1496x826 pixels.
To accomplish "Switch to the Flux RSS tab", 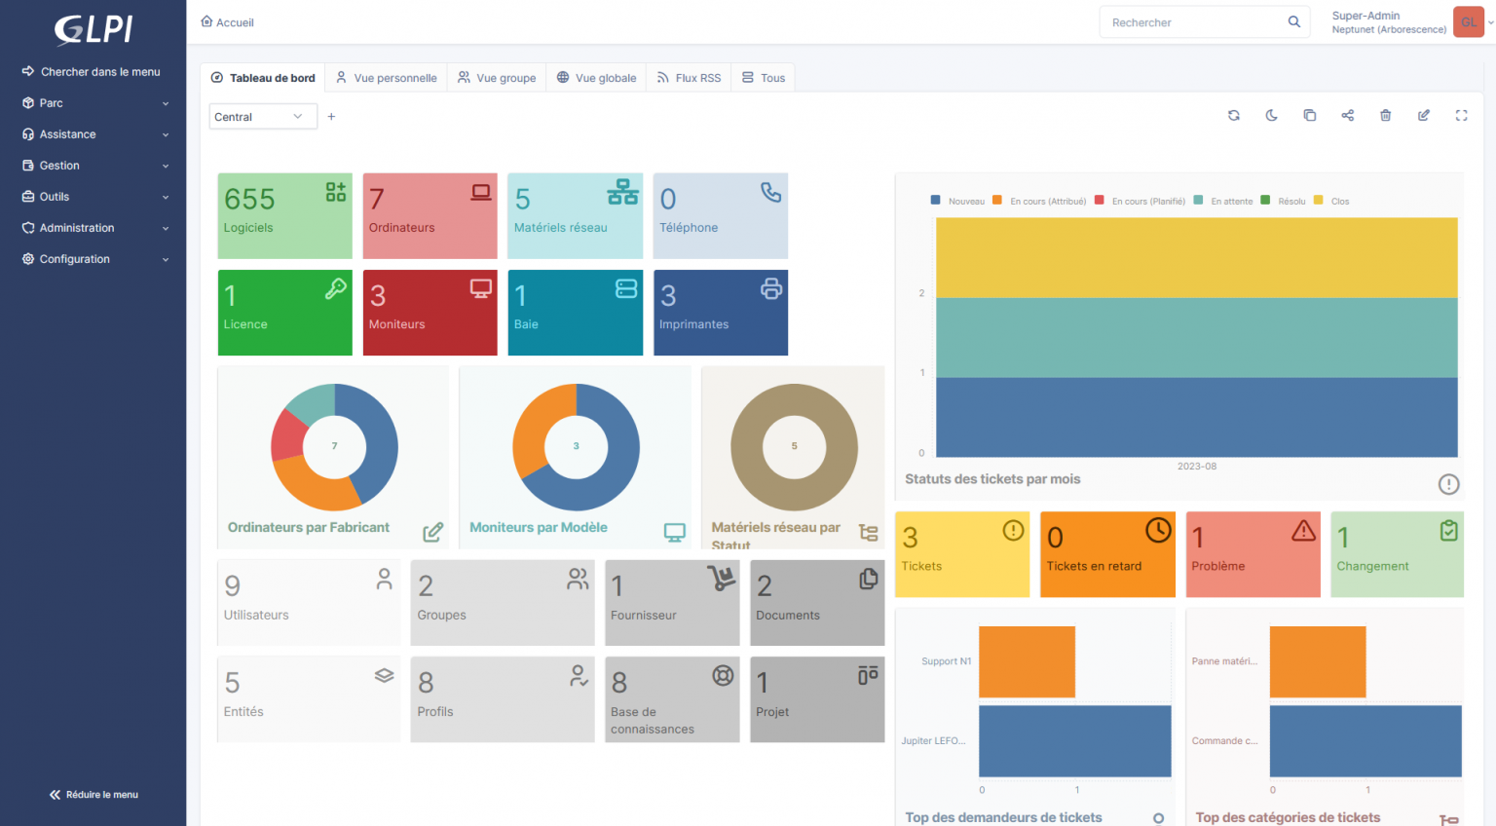I will tap(689, 78).
